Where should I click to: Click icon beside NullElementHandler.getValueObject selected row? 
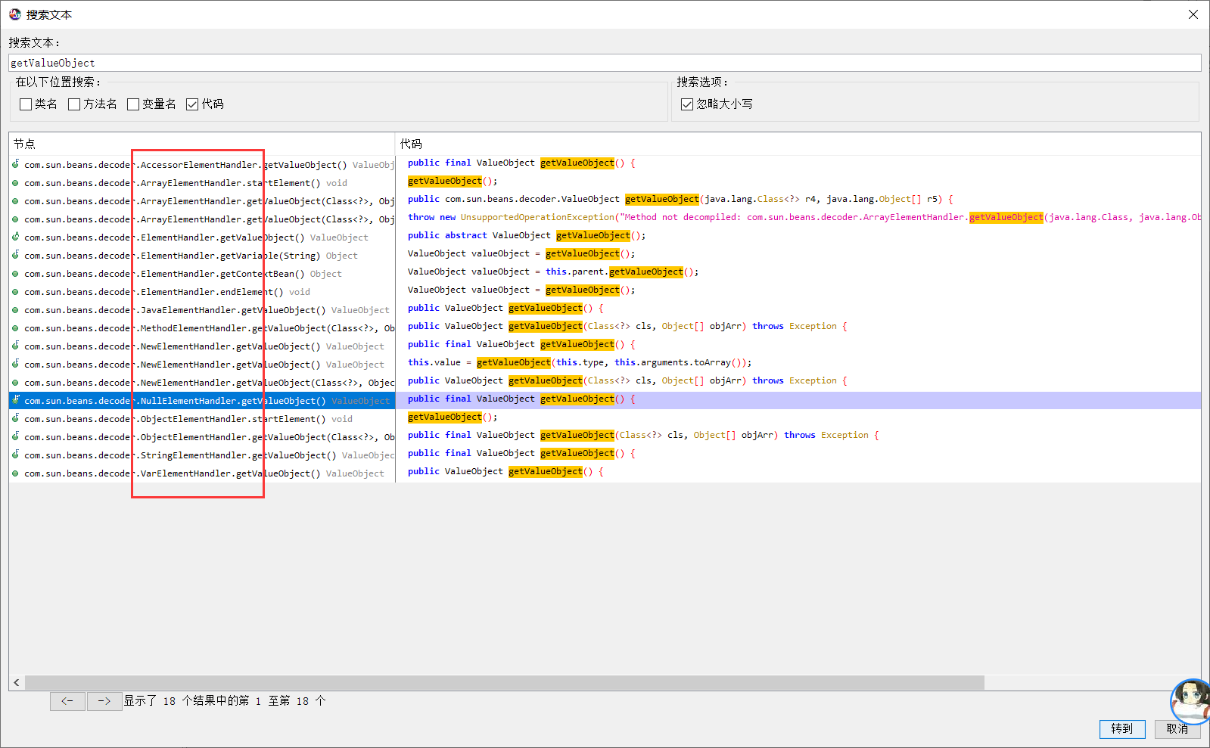15,400
